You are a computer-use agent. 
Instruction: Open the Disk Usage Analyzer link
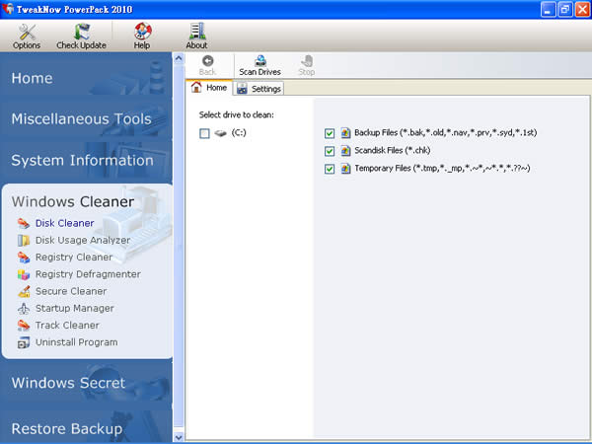83,240
